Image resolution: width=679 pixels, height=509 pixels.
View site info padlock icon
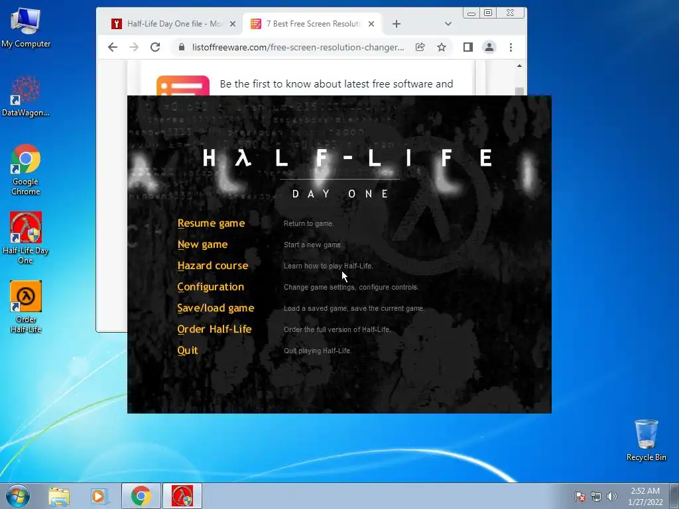pyautogui.click(x=182, y=47)
